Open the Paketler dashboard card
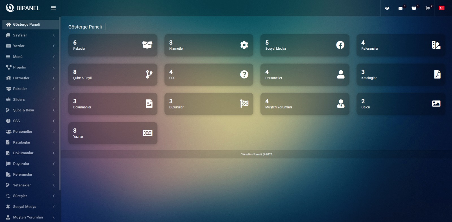 112,45
